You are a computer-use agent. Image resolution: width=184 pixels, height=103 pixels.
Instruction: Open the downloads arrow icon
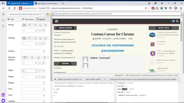point(181,8)
